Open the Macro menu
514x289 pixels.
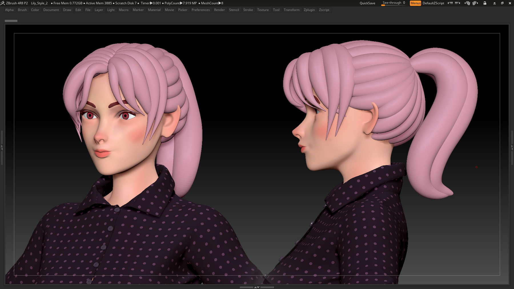(124, 10)
